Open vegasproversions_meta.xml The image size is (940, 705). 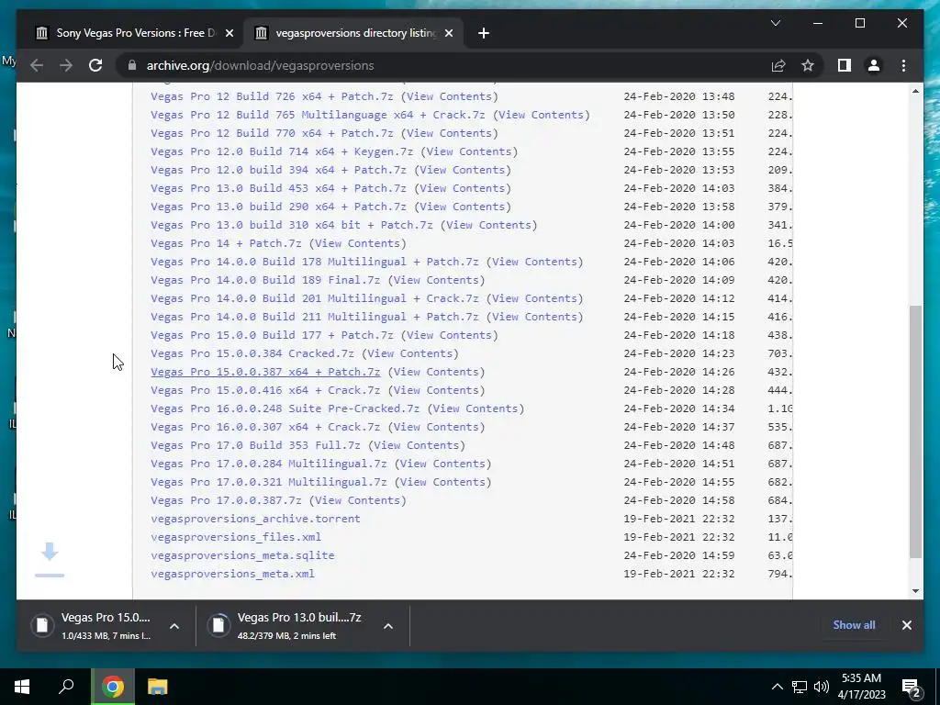click(232, 574)
